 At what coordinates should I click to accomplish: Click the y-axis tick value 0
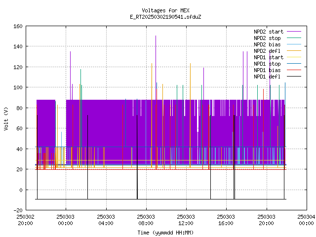[x=21, y=190]
